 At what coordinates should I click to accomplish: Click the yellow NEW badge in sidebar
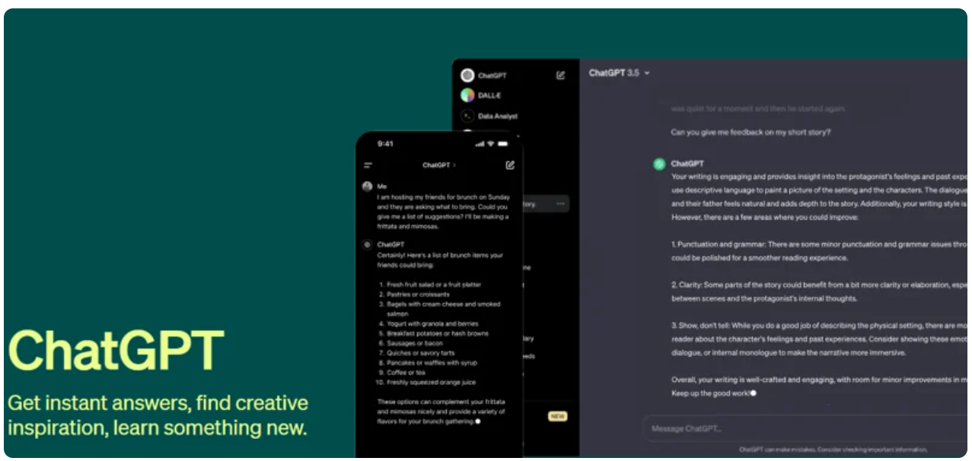click(x=556, y=416)
